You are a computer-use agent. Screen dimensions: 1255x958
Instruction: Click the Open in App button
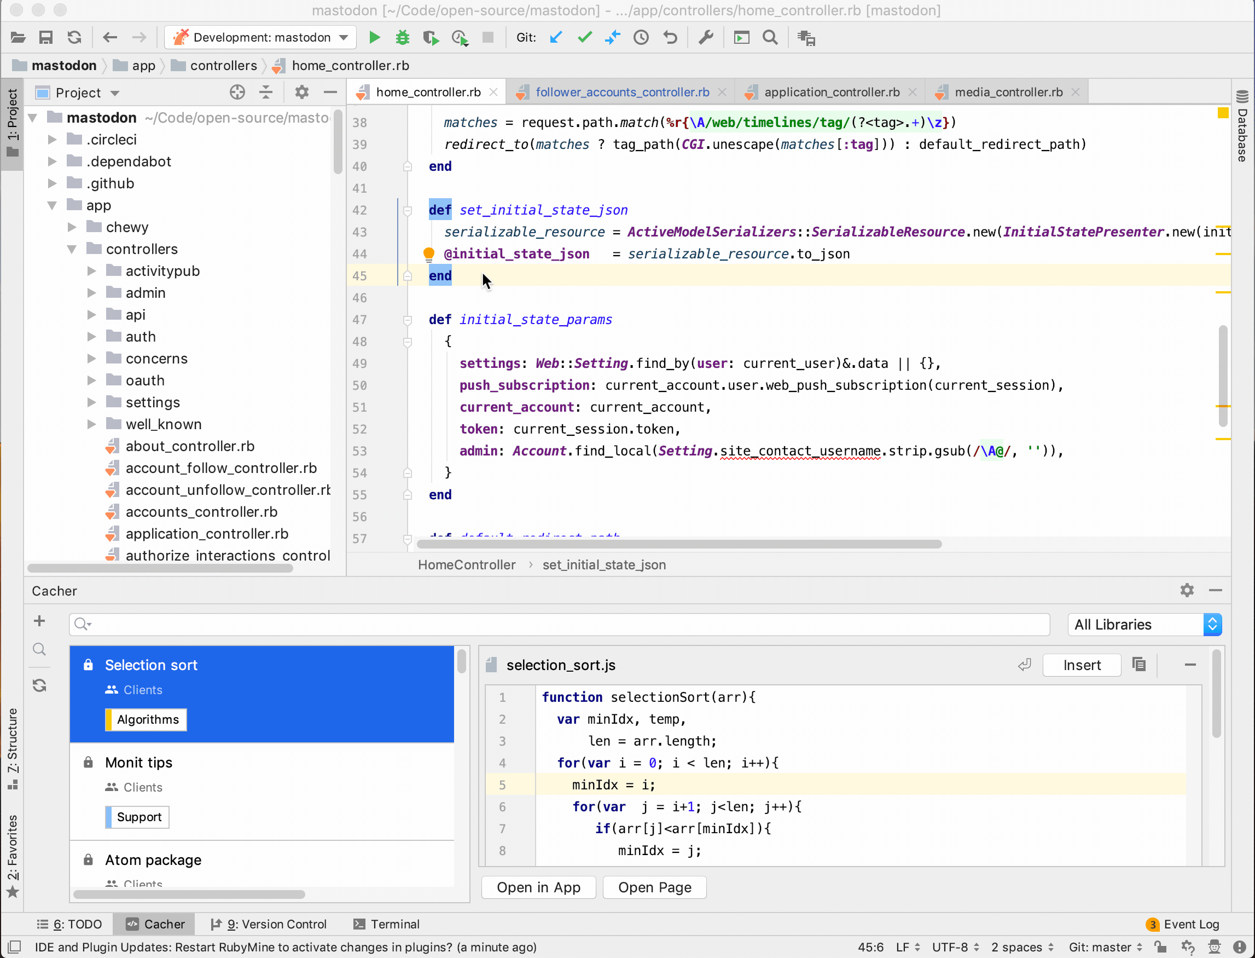538,887
